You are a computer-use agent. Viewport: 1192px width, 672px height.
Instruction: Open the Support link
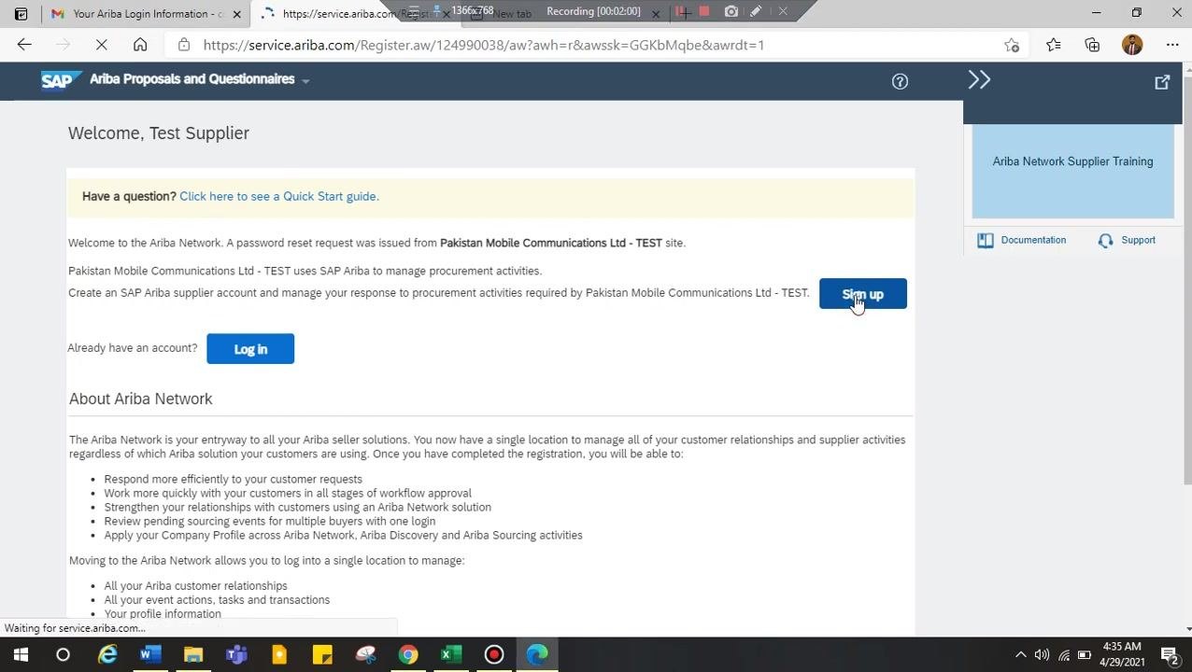(1138, 240)
